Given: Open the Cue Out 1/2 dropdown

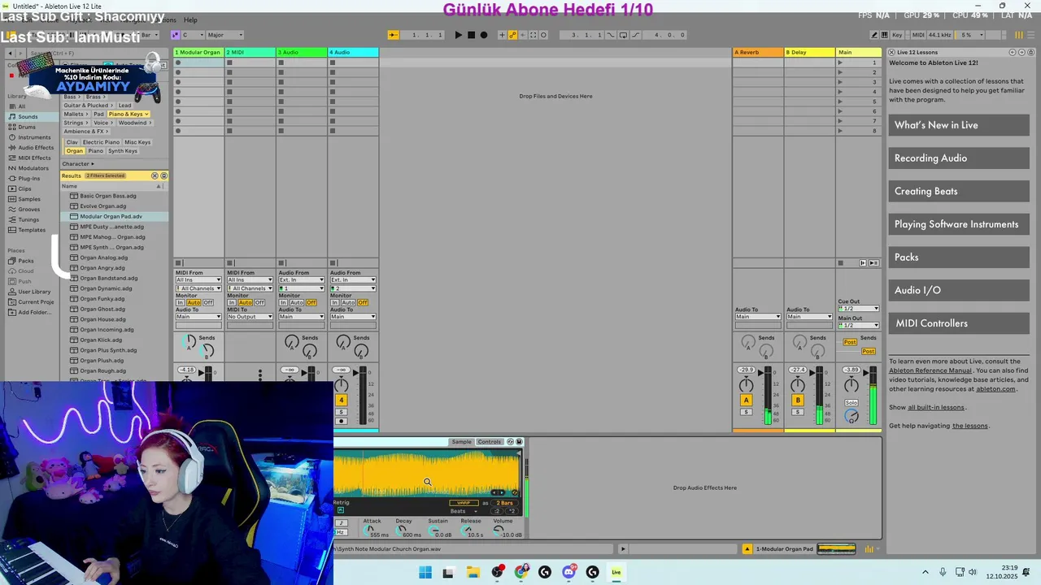Looking at the screenshot, I should (859, 309).
